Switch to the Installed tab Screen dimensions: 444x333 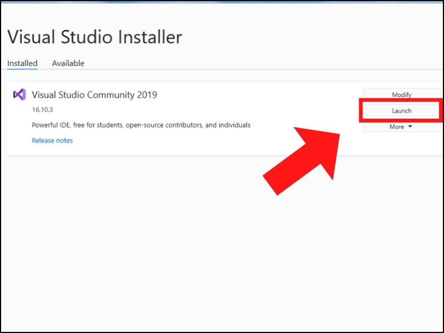tap(22, 63)
